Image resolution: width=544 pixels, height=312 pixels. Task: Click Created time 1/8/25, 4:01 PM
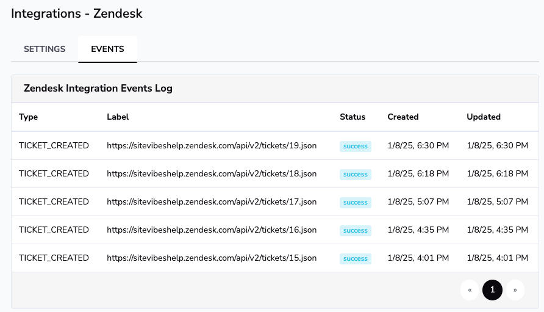pyautogui.click(x=418, y=258)
